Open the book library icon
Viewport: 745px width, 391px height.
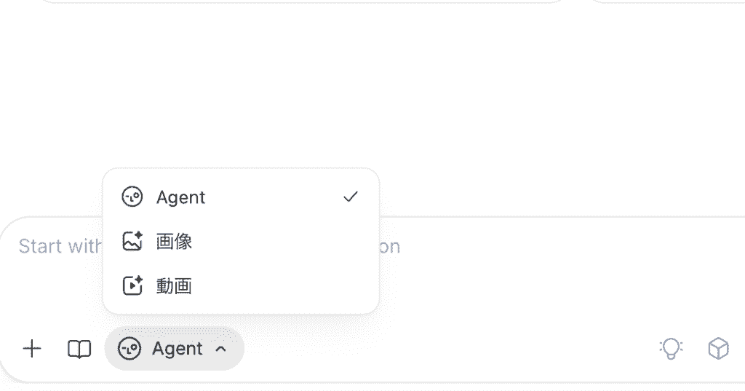pyautogui.click(x=79, y=349)
